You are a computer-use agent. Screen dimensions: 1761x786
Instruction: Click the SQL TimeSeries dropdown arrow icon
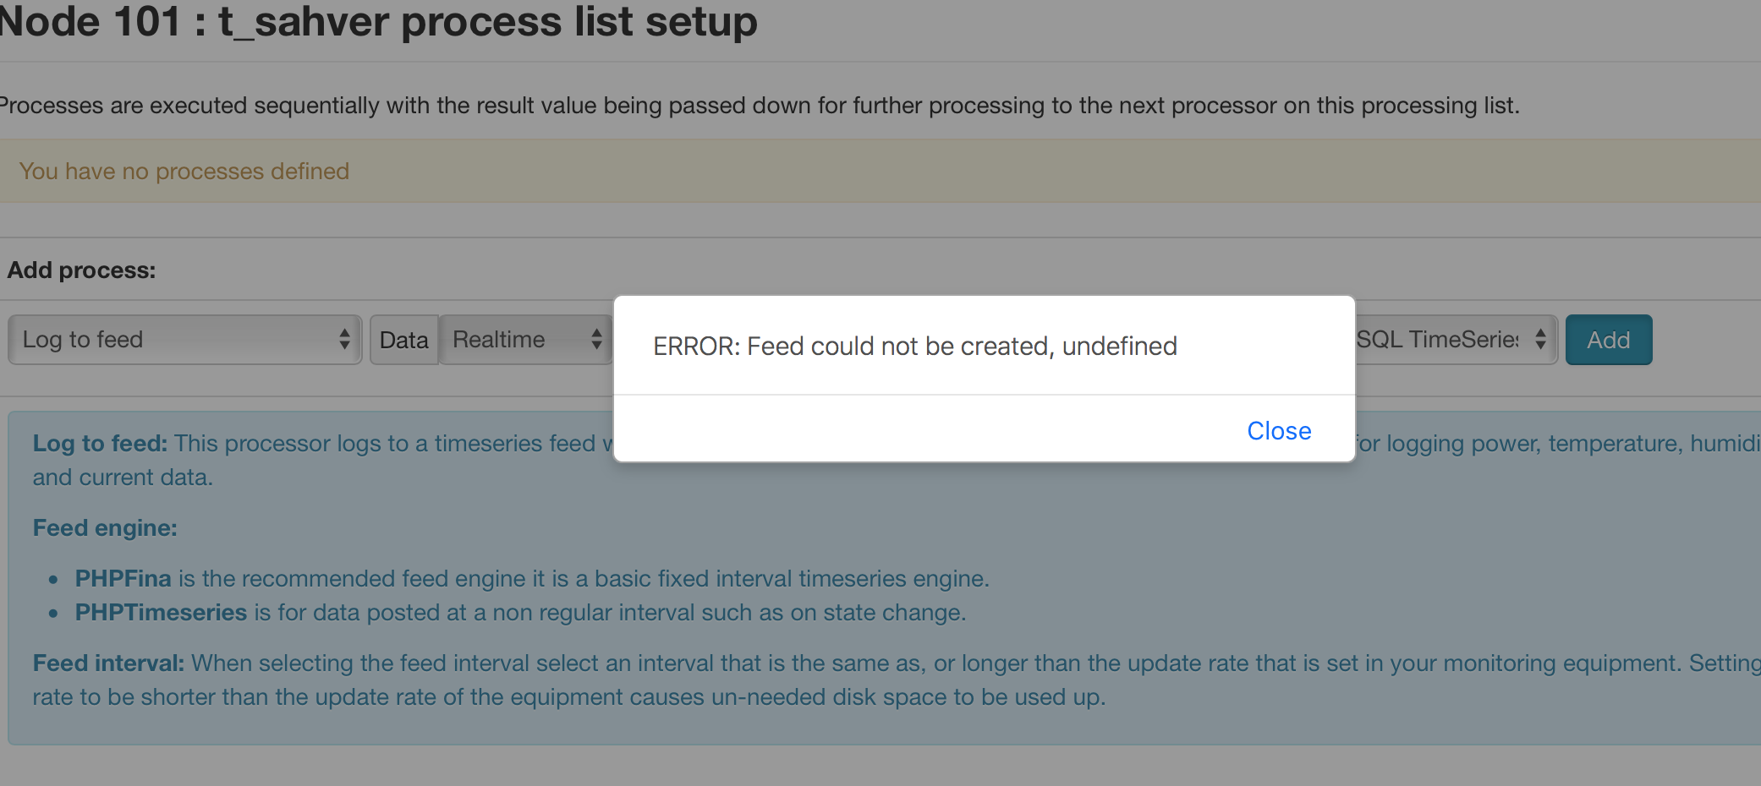point(1540,340)
